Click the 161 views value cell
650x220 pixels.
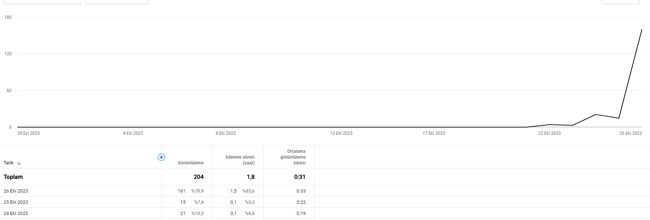coord(181,191)
